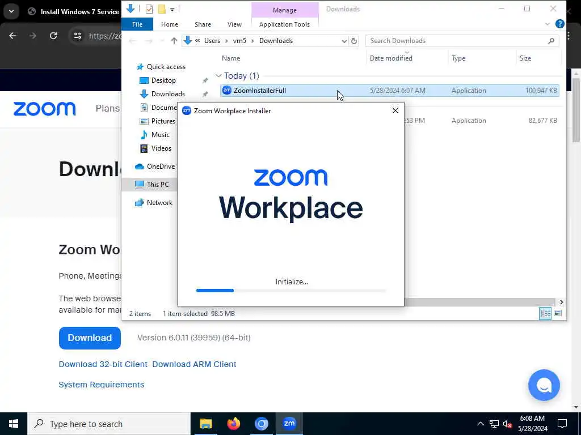Click the Zoom logo on the web page
581x435 pixels.
click(x=44, y=109)
